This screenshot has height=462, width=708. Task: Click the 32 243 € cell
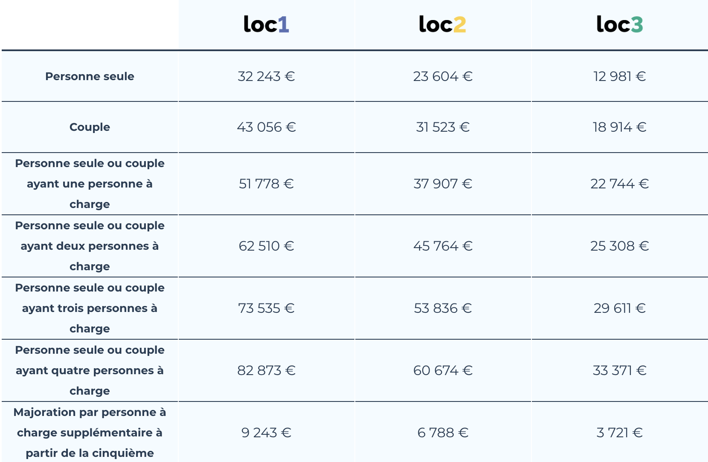[266, 76]
